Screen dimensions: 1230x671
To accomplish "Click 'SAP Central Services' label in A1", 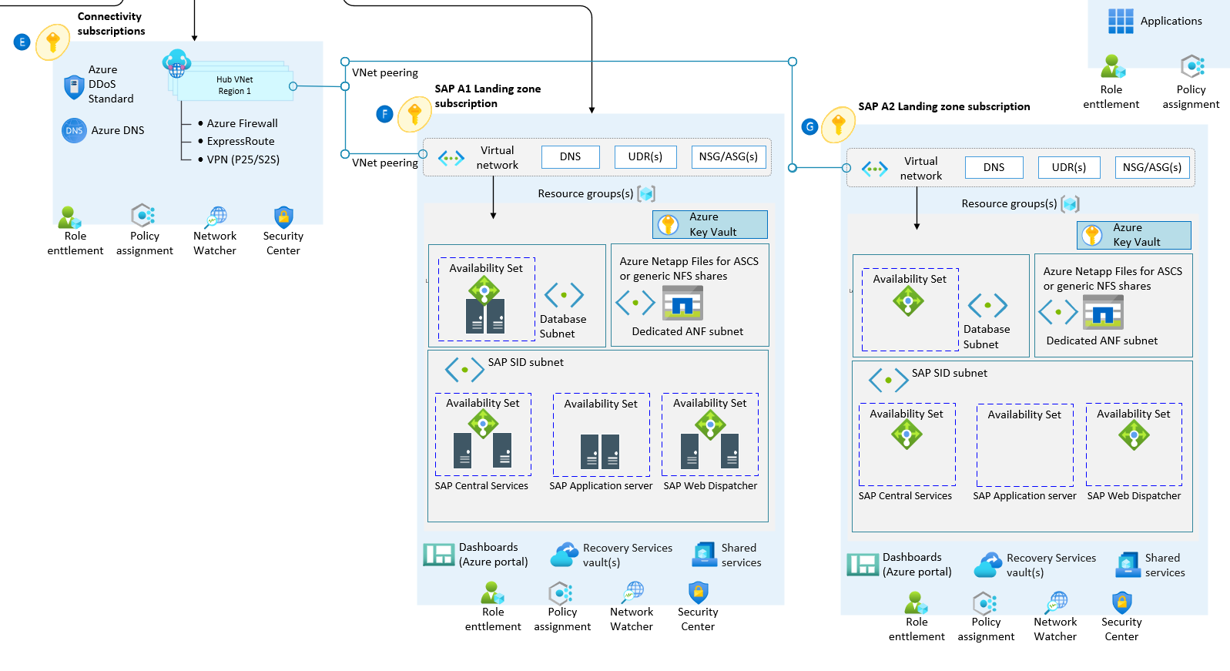I will point(481,485).
